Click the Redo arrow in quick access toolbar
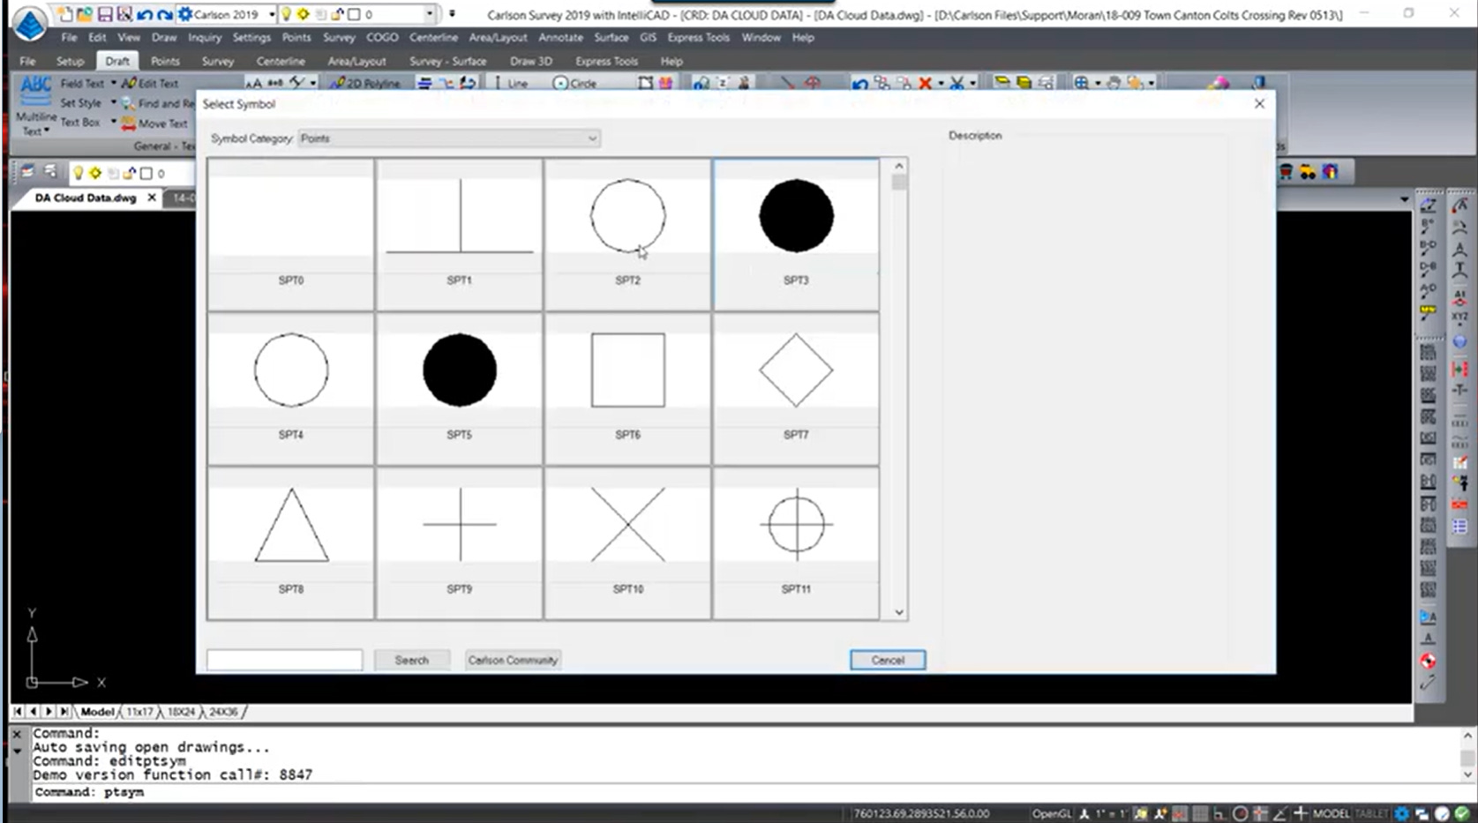 click(164, 14)
